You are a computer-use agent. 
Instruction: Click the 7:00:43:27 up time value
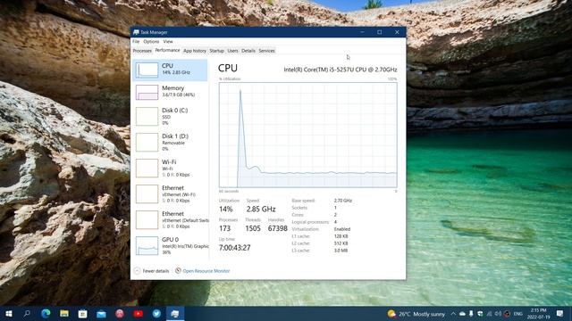[234, 248]
